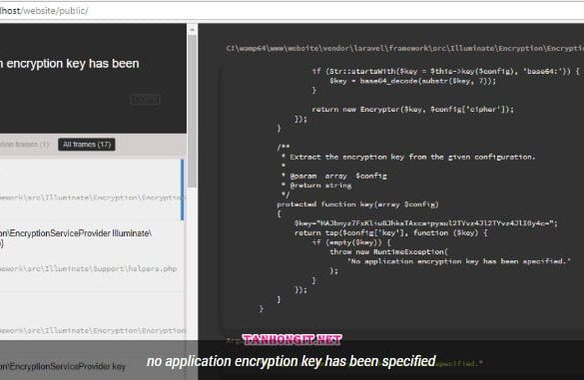Click the Extract the encryption key comment
Viewport: 584px width, 380px height.
pyautogui.click(x=412, y=157)
